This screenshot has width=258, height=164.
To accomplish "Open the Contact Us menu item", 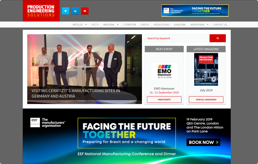I will [220, 25].
